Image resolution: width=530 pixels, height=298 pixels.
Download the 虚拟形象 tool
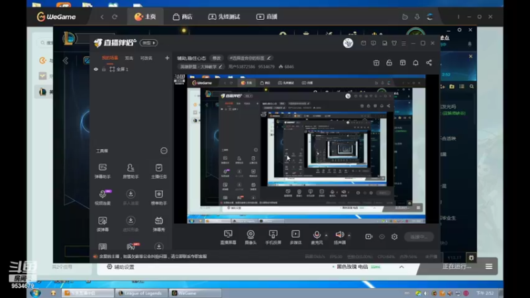131,224
